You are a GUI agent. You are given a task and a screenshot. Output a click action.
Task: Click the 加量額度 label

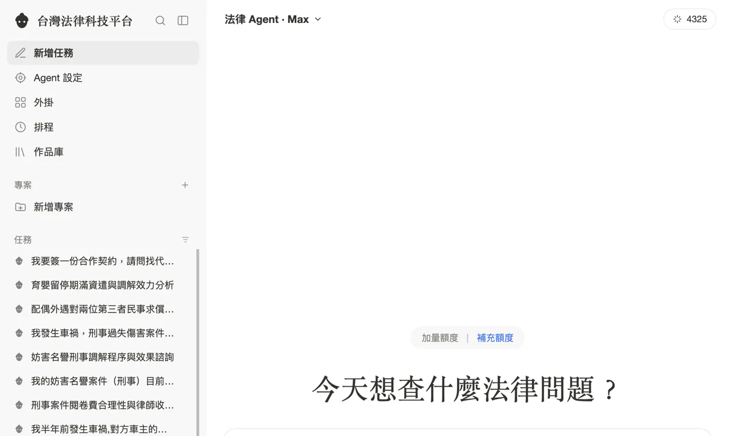click(440, 338)
